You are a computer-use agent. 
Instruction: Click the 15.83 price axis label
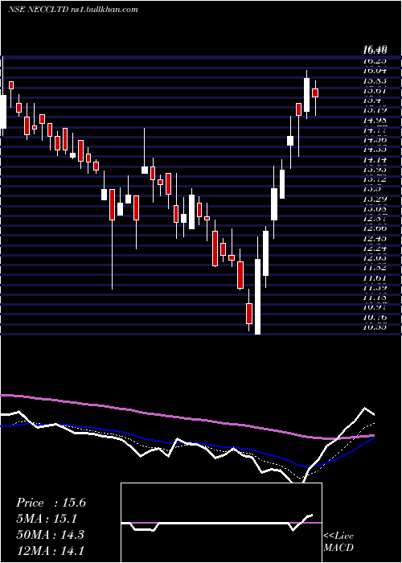375,80
